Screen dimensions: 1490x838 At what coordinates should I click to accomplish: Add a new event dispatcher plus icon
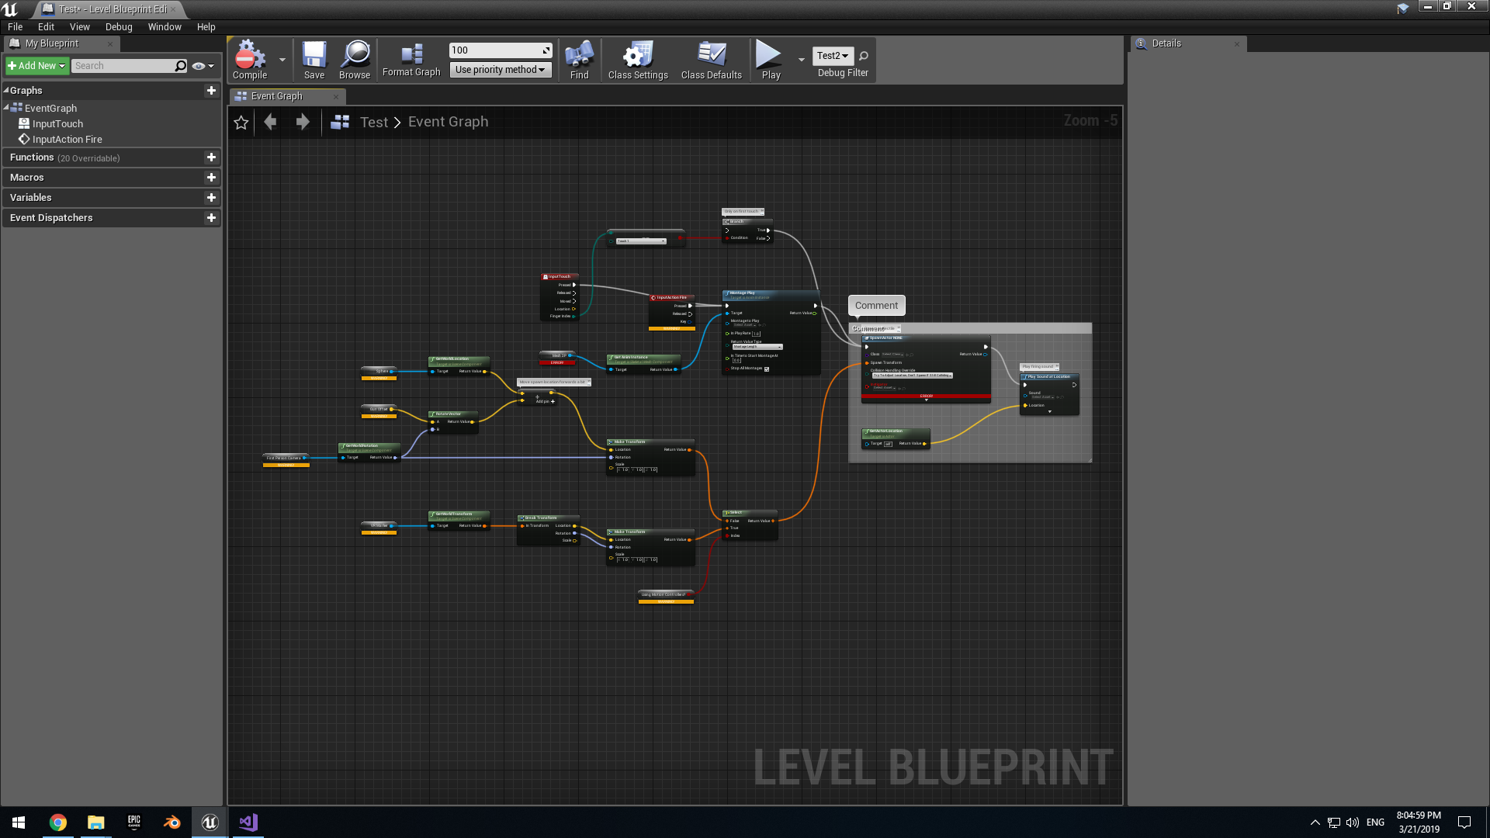(x=211, y=218)
